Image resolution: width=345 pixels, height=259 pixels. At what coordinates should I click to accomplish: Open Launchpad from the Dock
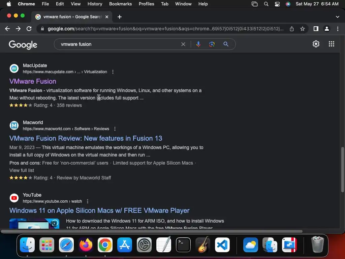[x=46, y=245]
